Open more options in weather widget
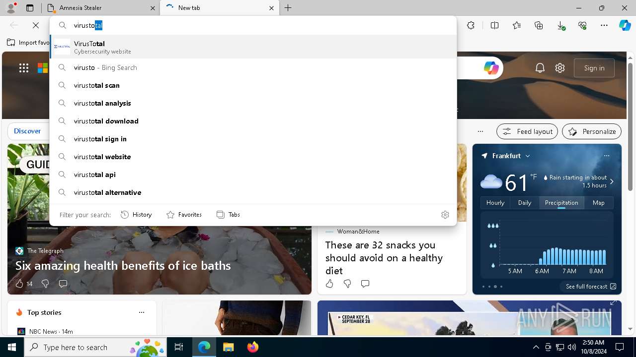This screenshot has height=357, width=636. 606,156
